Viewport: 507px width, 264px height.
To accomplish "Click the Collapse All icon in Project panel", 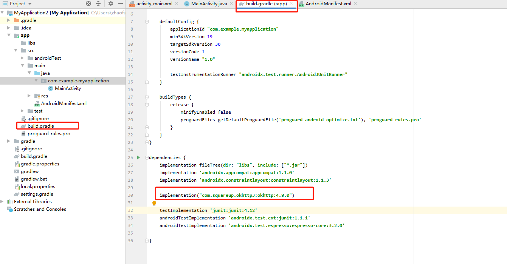I will pyautogui.click(x=98, y=4).
